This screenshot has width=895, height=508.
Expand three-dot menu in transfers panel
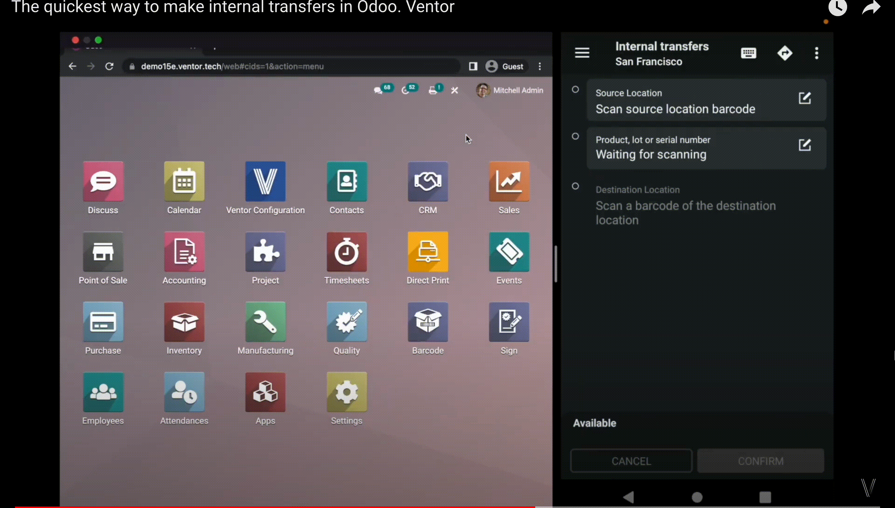pyautogui.click(x=816, y=53)
